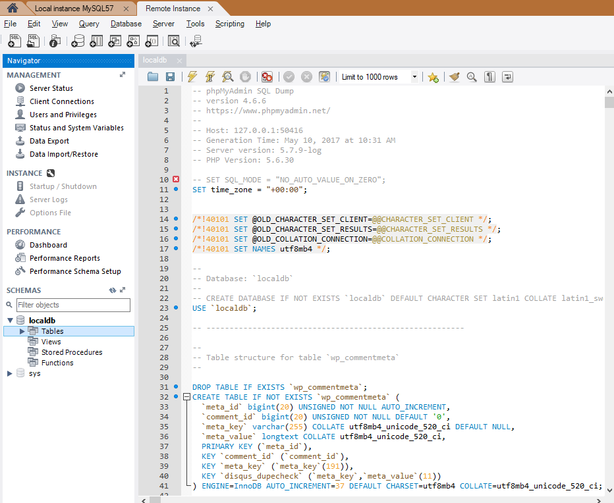614x503 pixels.
Task: Open the File menu
Action: pos(10,24)
